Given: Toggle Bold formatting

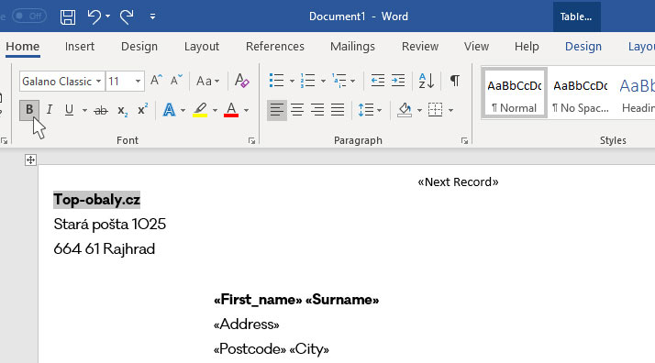Looking at the screenshot, I should [29, 110].
